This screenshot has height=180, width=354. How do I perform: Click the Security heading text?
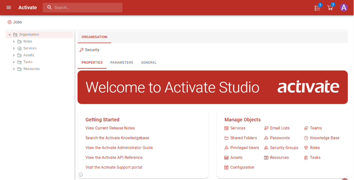92,49
